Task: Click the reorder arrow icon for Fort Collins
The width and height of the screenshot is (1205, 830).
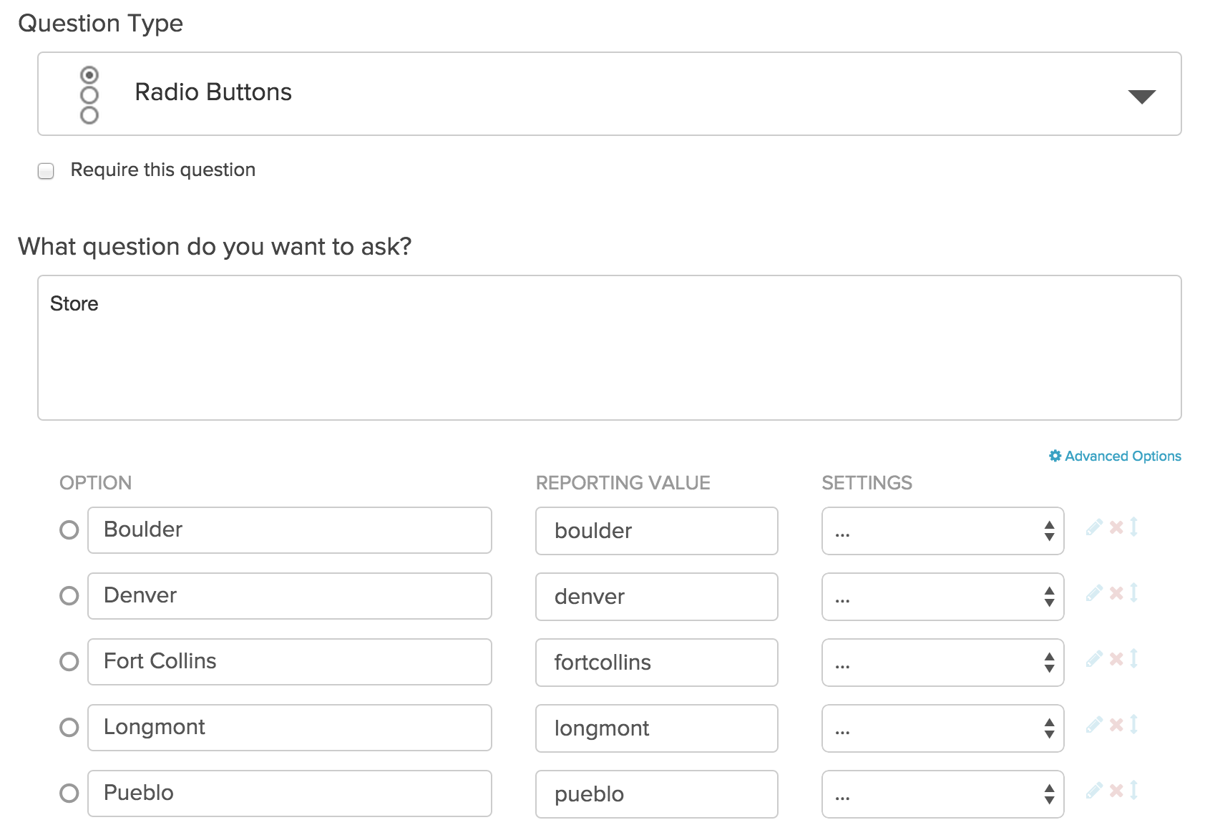Action: point(1134,659)
